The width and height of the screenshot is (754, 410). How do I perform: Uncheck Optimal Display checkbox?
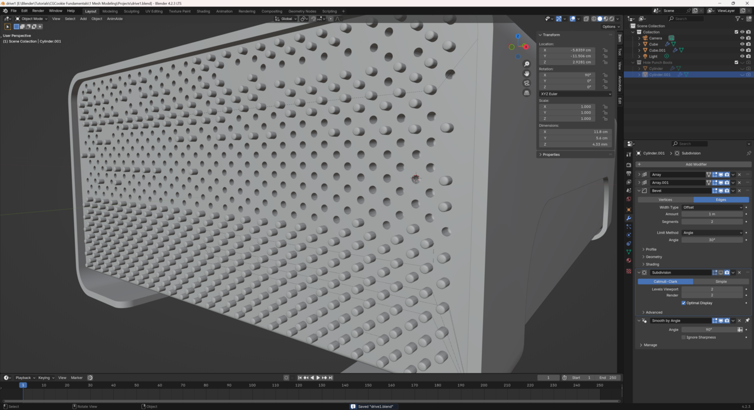coord(683,303)
